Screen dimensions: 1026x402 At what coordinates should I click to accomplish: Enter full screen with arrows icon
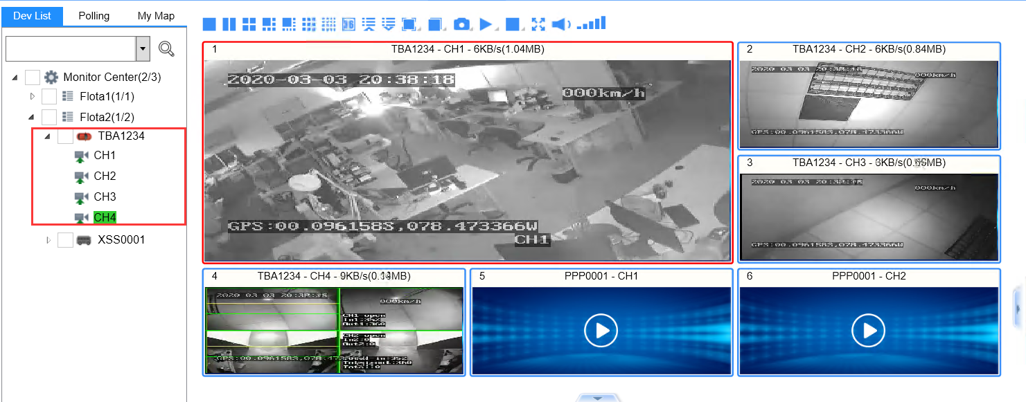[538, 24]
